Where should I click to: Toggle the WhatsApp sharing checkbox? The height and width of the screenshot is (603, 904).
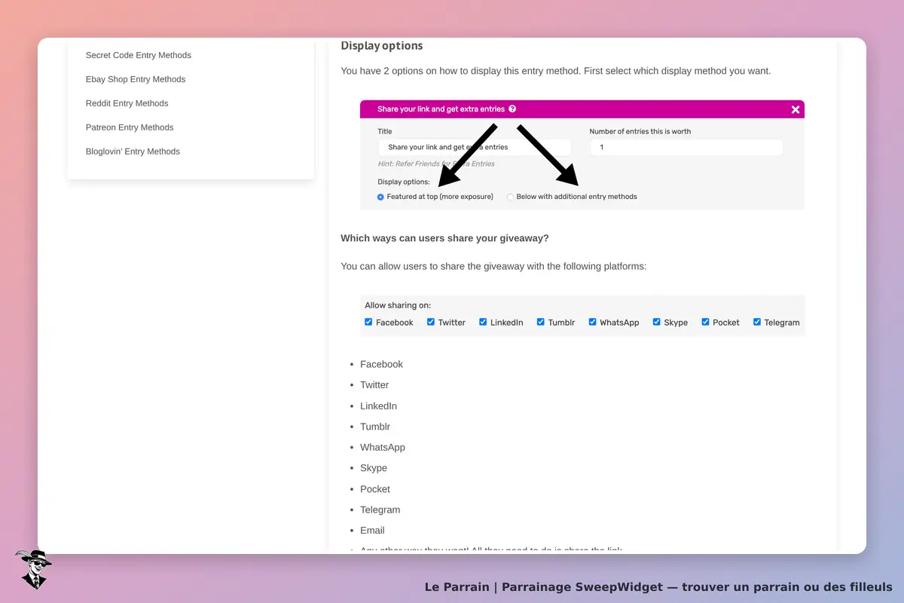[593, 322]
